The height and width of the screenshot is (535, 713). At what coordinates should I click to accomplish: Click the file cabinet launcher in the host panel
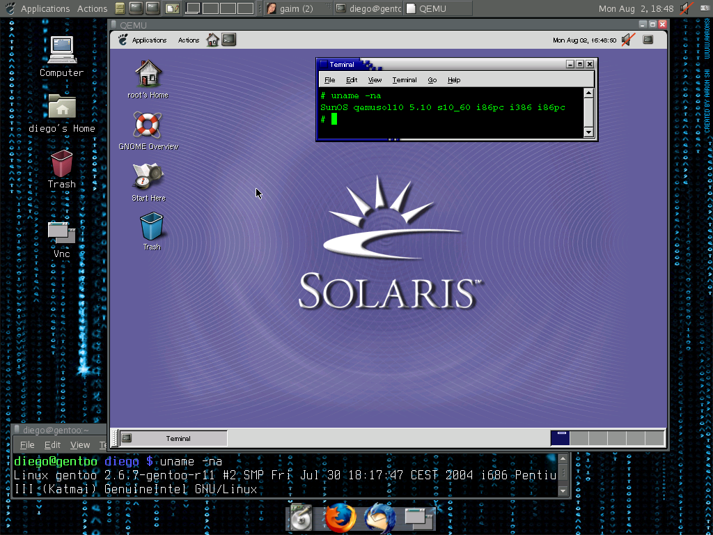coord(120,8)
